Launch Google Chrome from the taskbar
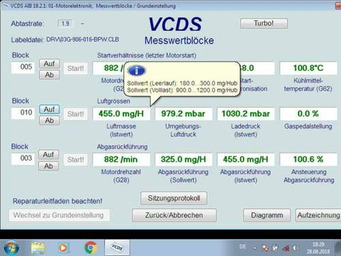 click(91, 248)
